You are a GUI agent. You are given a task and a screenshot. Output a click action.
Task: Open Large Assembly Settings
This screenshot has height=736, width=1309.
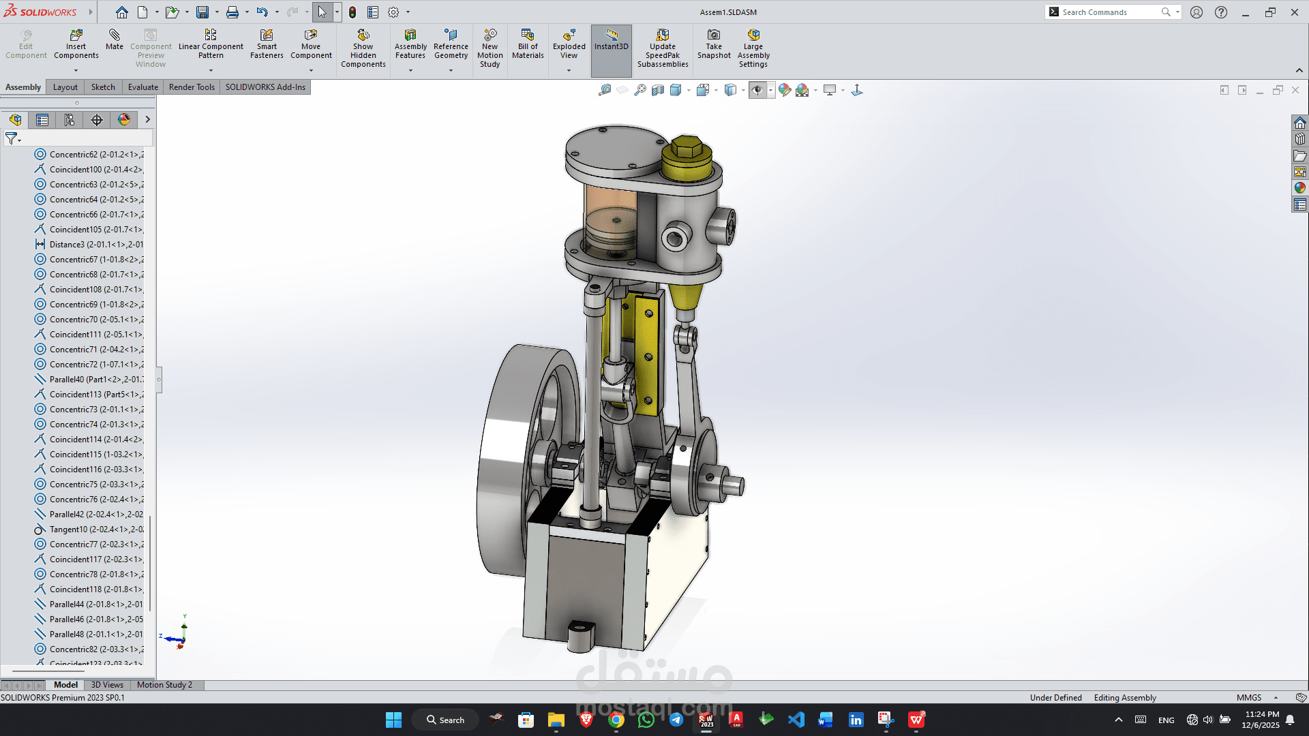[753, 48]
